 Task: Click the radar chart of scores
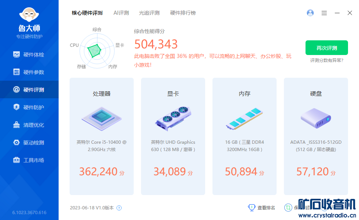pos(97,51)
